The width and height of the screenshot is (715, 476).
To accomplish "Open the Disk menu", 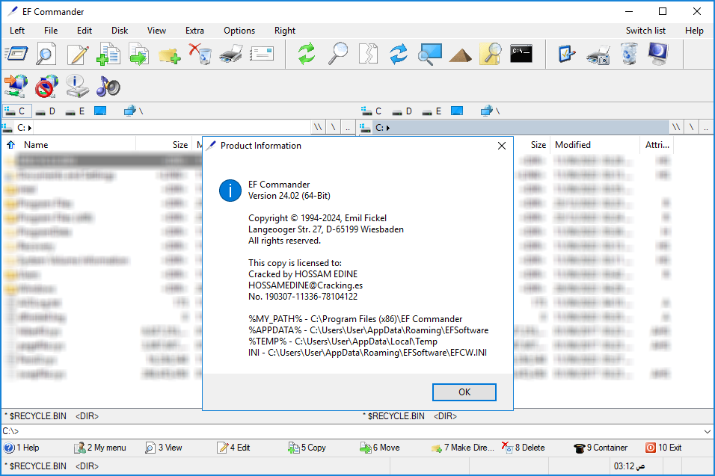I will click(120, 31).
